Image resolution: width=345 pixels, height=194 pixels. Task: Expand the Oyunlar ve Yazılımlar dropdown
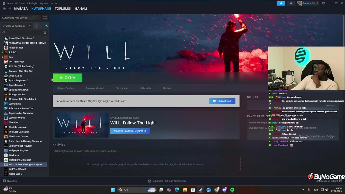click(17, 26)
